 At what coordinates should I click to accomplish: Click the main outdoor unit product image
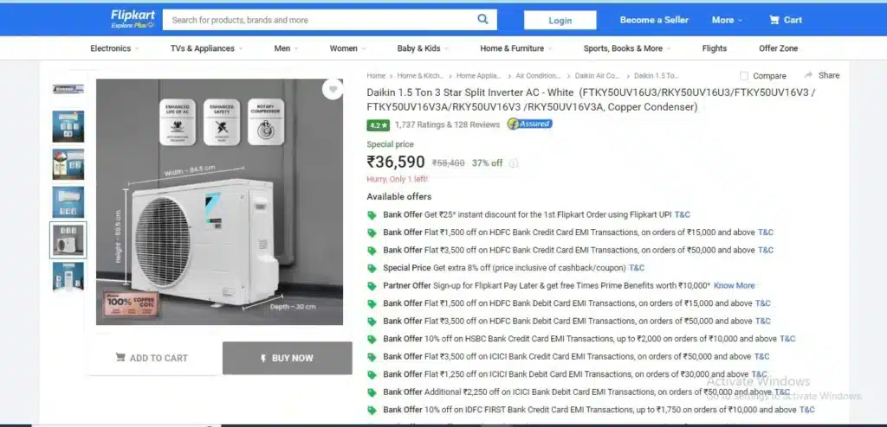click(x=219, y=202)
